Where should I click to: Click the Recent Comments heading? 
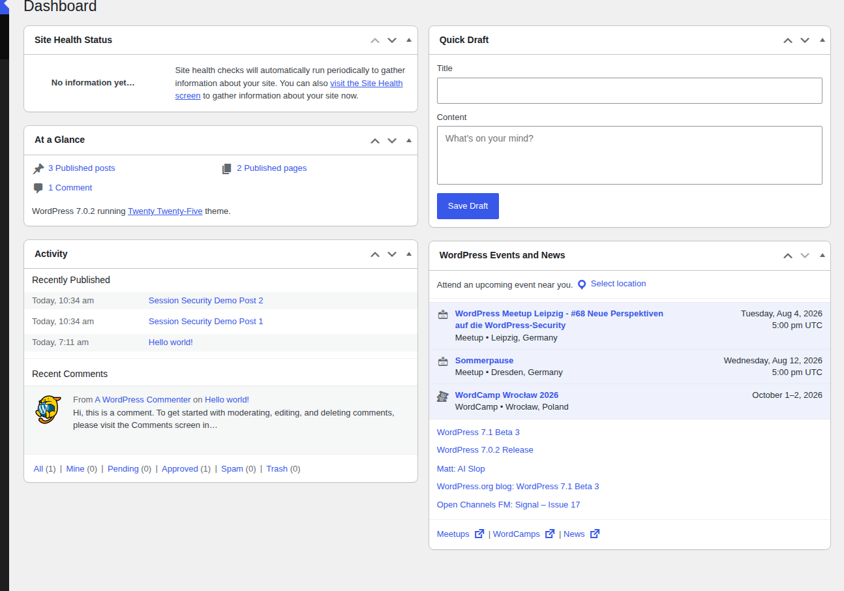70,373
